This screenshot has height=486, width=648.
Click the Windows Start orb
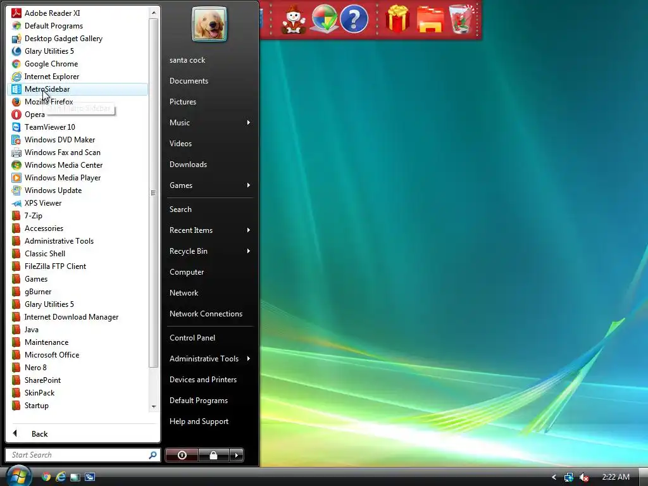tap(18, 476)
